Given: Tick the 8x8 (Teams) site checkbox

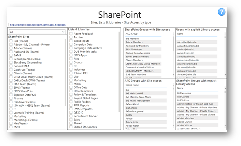Looking at the screenshot, I should pos(11,41).
